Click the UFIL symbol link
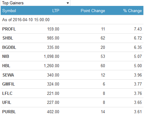 [x=7, y=102]
